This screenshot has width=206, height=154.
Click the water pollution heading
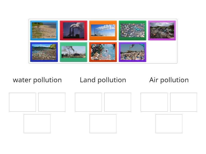(x=37, y=80)
